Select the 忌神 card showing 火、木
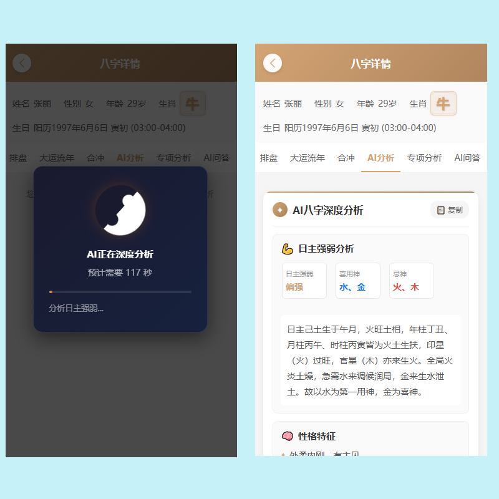Screen dimensions: 499x499 point(411,281)
